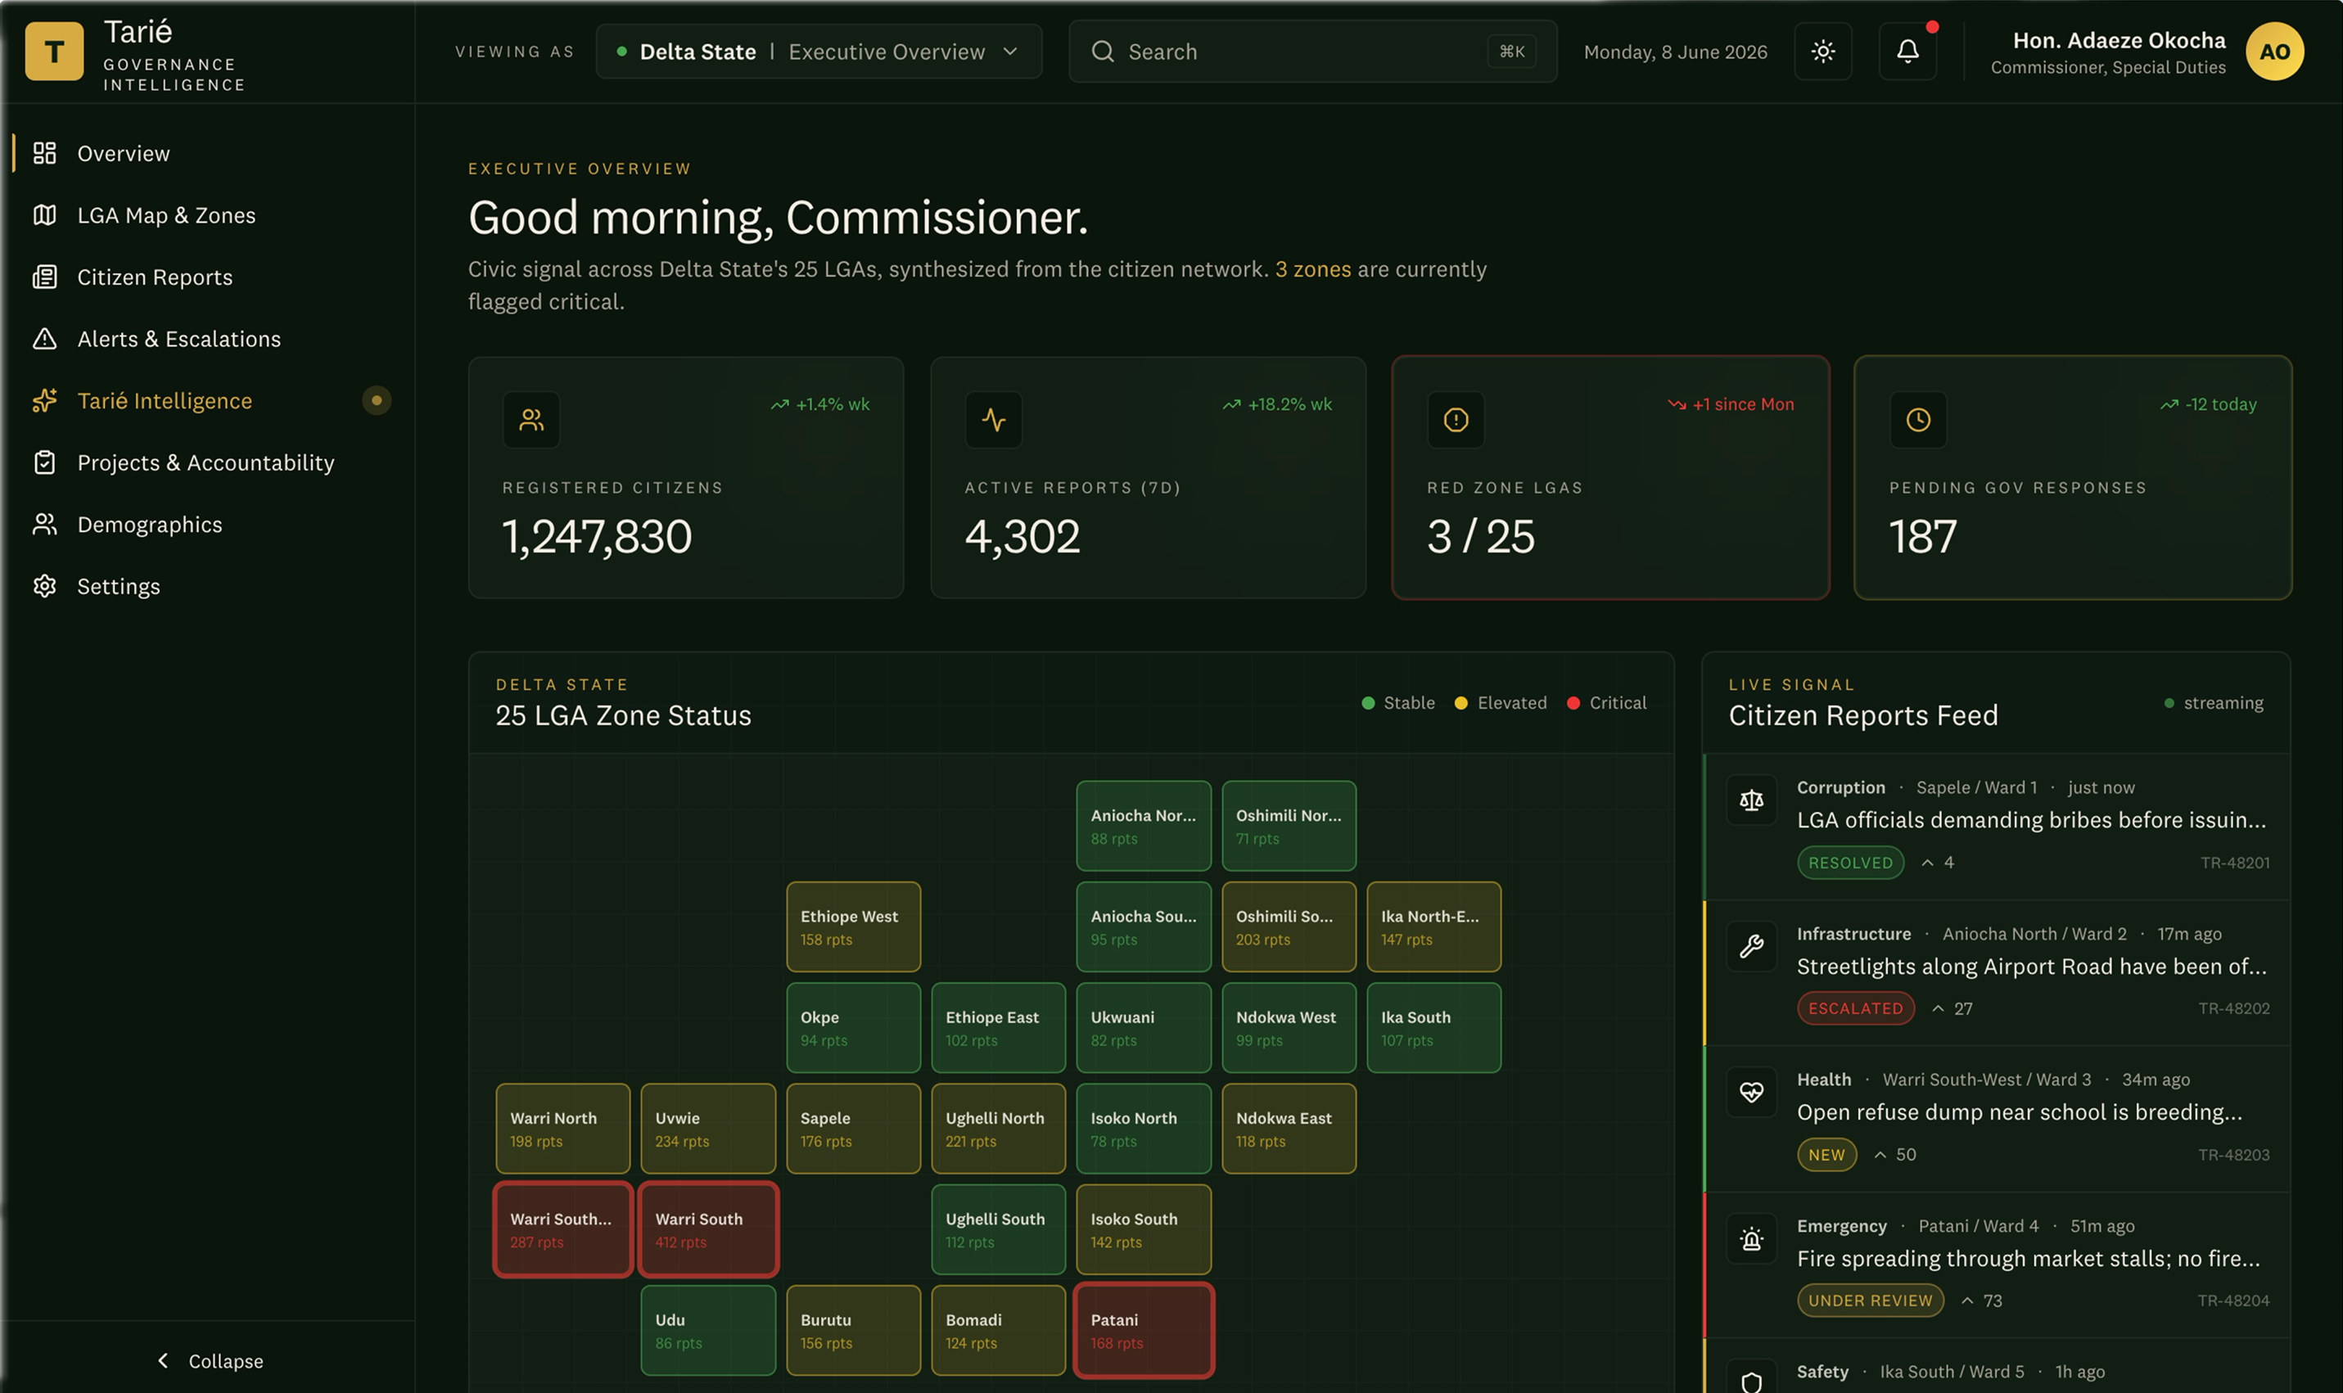Image resolution: width=2343 pixels, height=1393 pixels.
Task: Click the Emergency siren icon in feed
Action: point(1752,1239)
